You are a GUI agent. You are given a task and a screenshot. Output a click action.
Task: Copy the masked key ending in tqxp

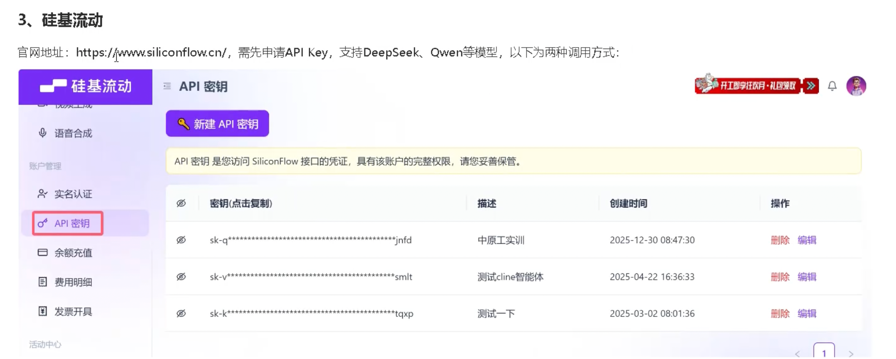pos(311,313)
